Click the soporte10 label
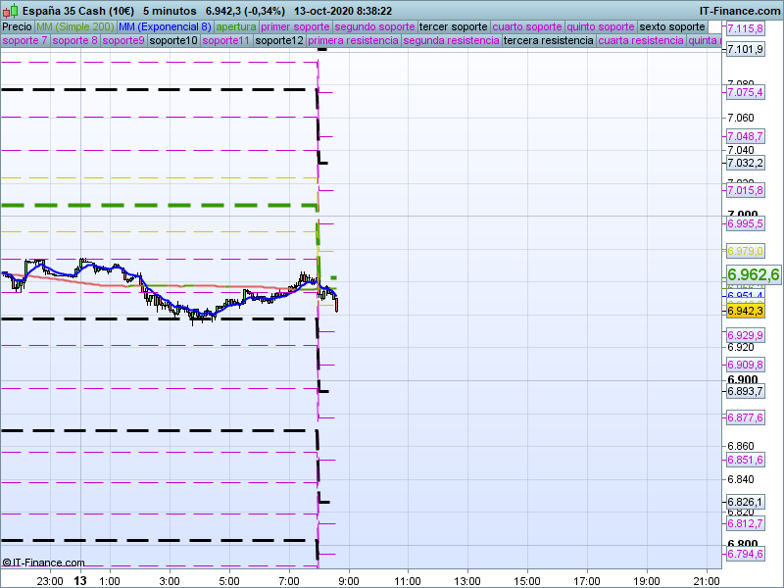Image resolution: width=784 pixels, height=588 pixels. click(173, 41)
